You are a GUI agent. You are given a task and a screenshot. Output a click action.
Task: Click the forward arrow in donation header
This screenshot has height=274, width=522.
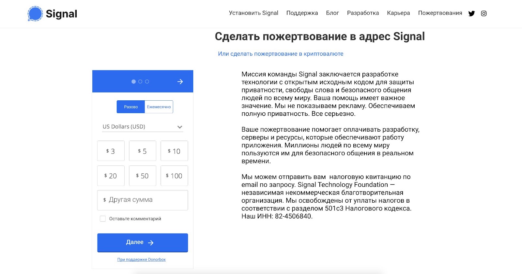(180, 81)
